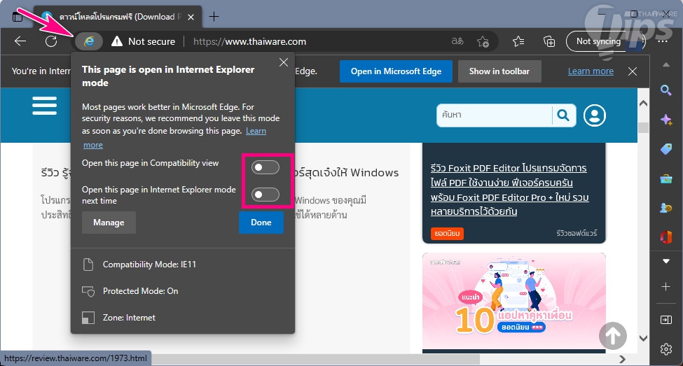683x366 pixels.
Task: Open the Favorites list icon
Action: (x=518, y=41)
